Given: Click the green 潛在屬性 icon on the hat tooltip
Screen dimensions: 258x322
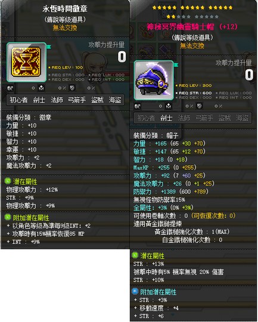Looking at the screenshot, I should coord(135,255).
